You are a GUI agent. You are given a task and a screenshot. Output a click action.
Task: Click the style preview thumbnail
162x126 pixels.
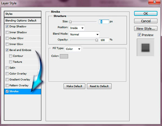tap(146, 47)
